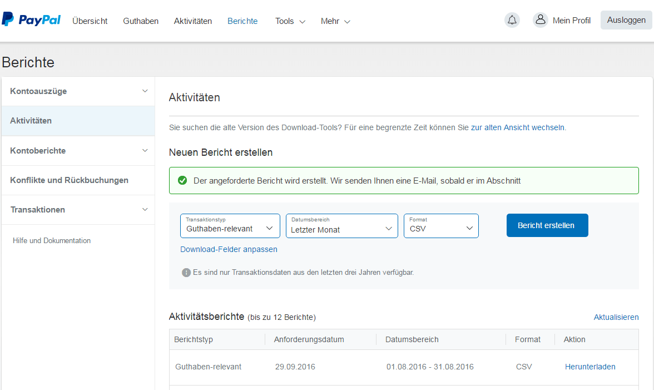Click Download-Felder anpassen link

coord(229,249)
